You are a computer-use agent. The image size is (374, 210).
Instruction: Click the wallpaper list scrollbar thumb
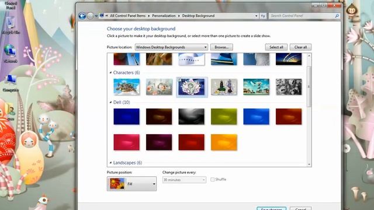point(309,87)
